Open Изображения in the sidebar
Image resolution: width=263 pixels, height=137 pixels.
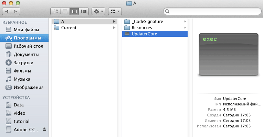(24, 87)
